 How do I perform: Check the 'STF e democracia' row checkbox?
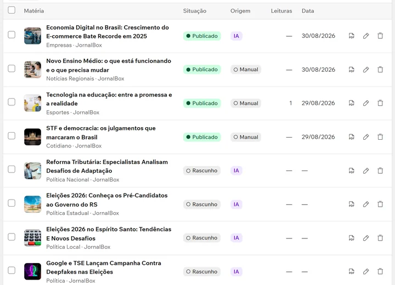pos(12,136)
